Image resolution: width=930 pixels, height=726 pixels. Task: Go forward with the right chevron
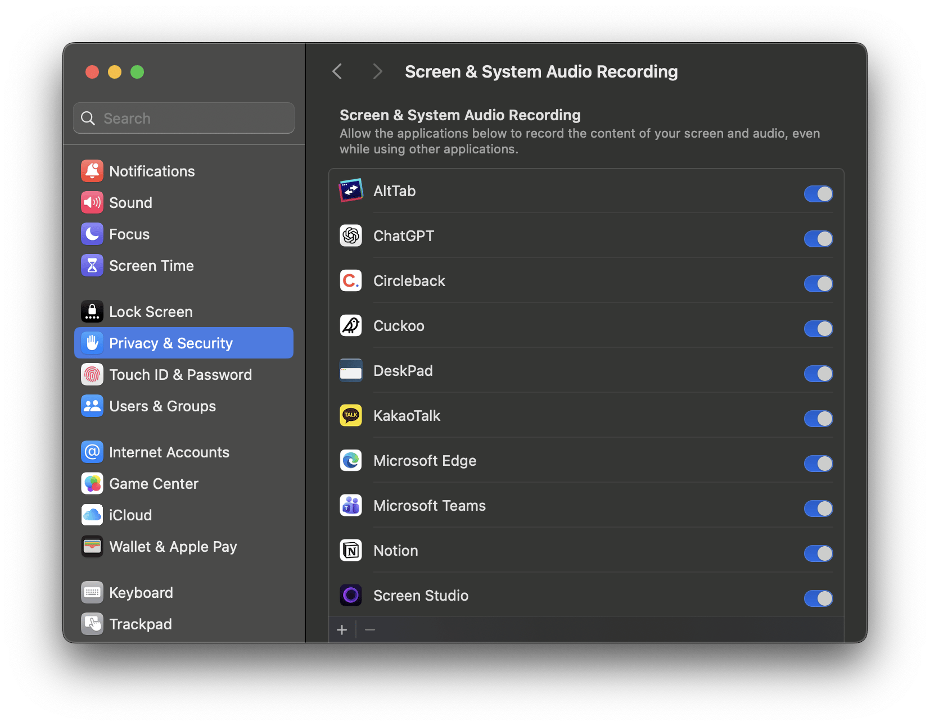(377, 71)
